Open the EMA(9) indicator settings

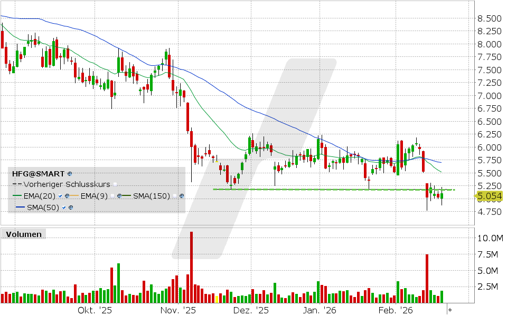(x=119, y=196)
